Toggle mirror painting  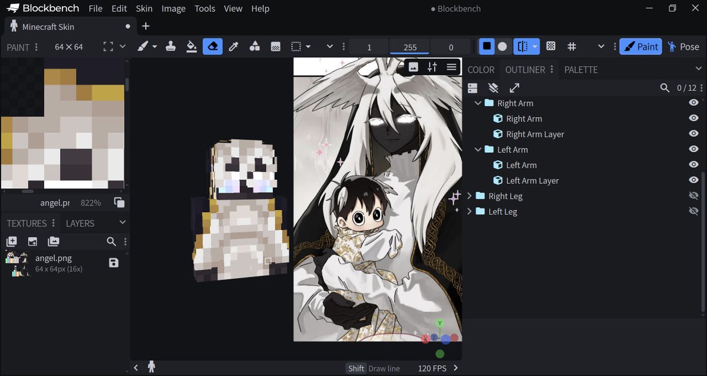[x=522, y=47]
